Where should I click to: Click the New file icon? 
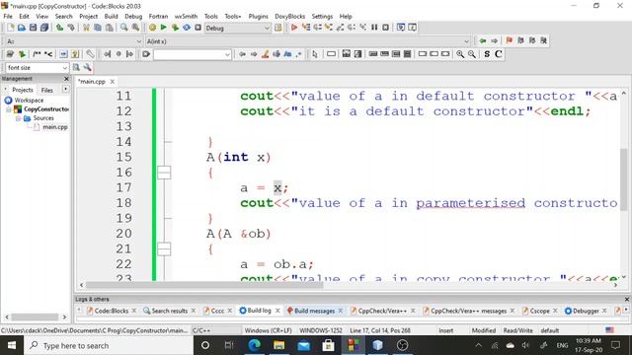[x=10, y=28]
